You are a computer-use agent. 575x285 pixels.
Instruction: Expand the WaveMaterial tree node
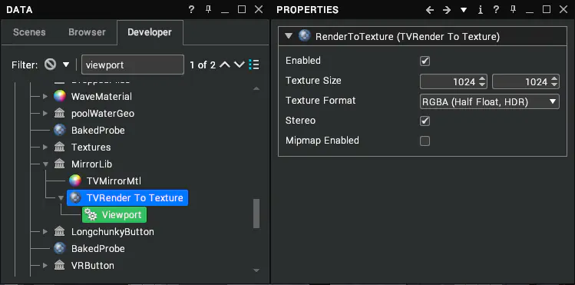[x=45, y=97]
